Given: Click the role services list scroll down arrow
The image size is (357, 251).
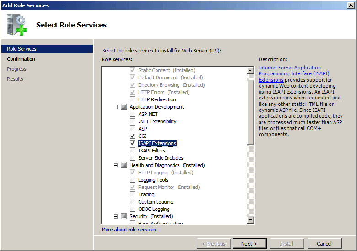Looking at the screenshot, I should (x=250, y=220).
